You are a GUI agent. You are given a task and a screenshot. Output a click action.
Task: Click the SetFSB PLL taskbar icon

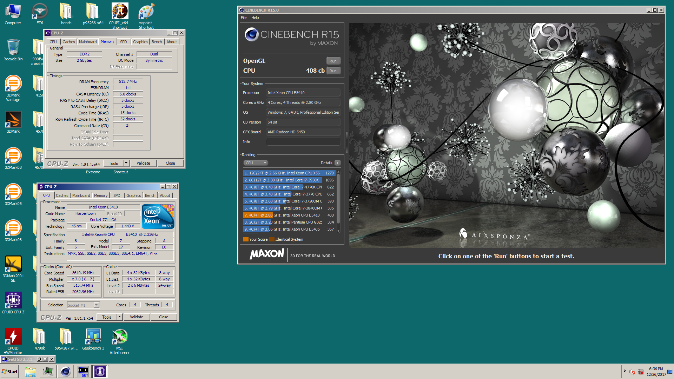[x=83, y=372]
